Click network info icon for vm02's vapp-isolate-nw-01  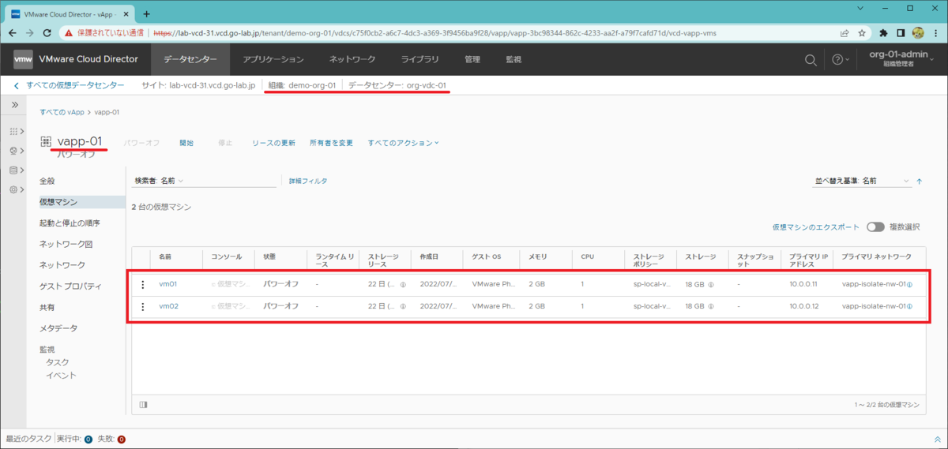(909, 306)
